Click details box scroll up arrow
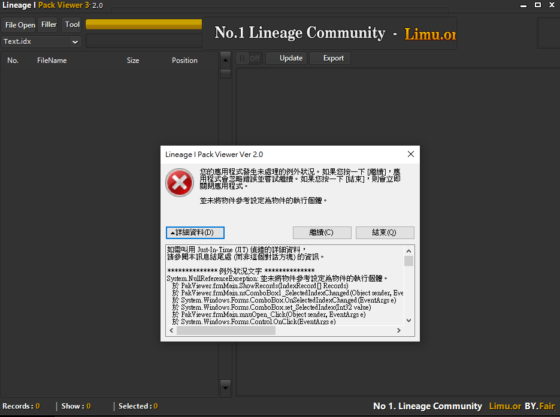Image resolution: width=560 pixels, height=417 pixels. tap(409, 250)
